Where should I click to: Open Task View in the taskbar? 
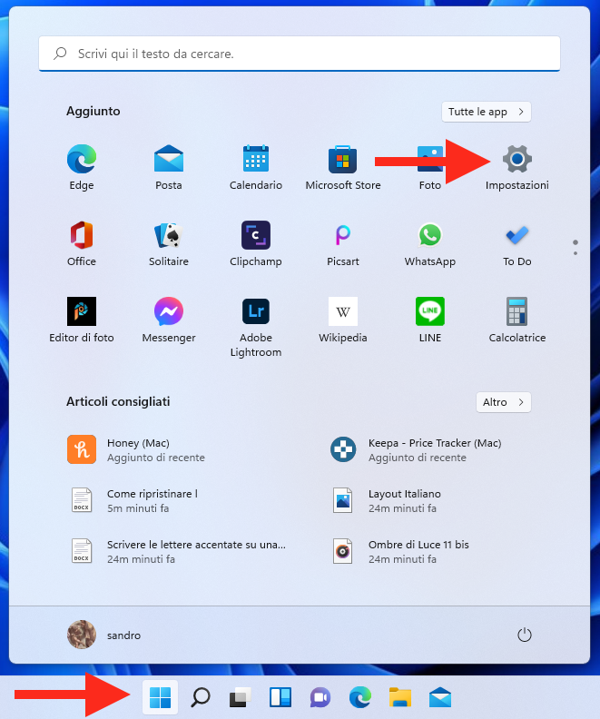click(241, 697)
